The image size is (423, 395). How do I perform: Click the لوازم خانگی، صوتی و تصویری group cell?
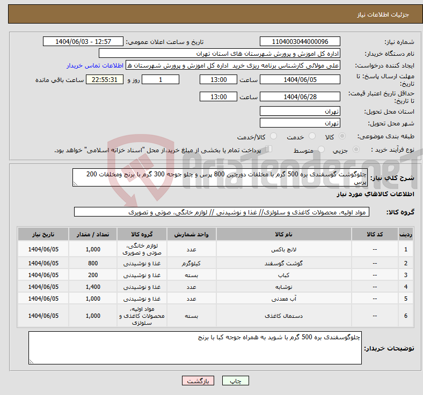[142, 249]
